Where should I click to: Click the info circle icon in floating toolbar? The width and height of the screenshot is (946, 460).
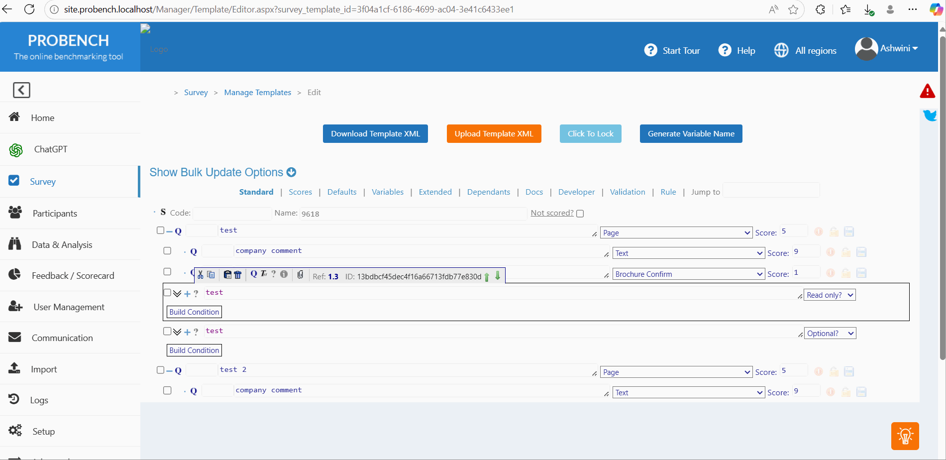pyautogui.click(x=284, y=274)
